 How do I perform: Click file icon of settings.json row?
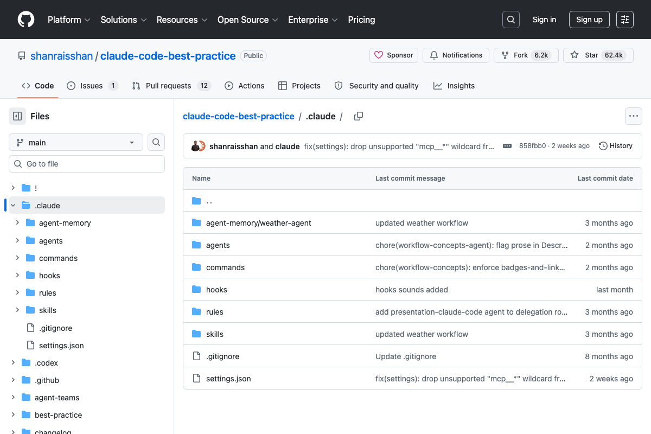click(196, 379)
